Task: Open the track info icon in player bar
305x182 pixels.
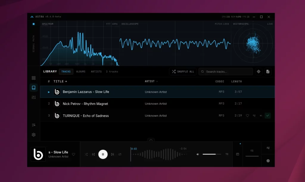Action: [268, 161]
